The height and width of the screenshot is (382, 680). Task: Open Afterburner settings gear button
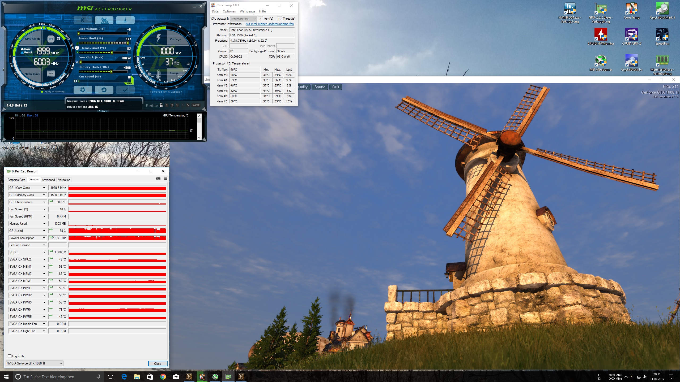point(83,90)
